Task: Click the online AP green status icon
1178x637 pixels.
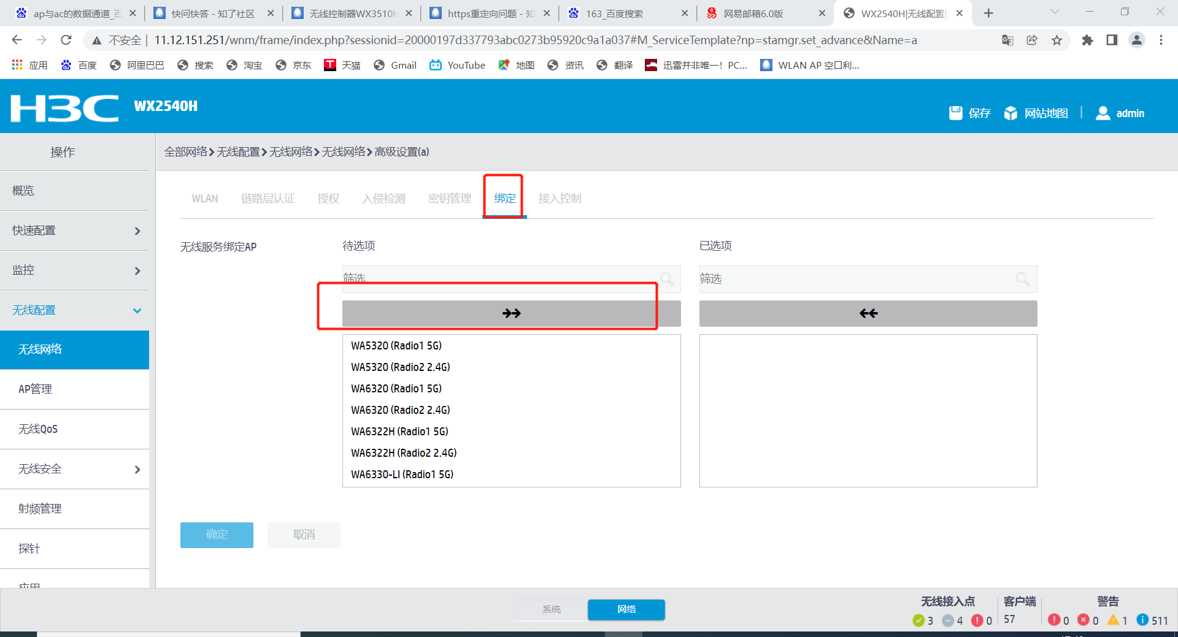Action: coord(918,620)
